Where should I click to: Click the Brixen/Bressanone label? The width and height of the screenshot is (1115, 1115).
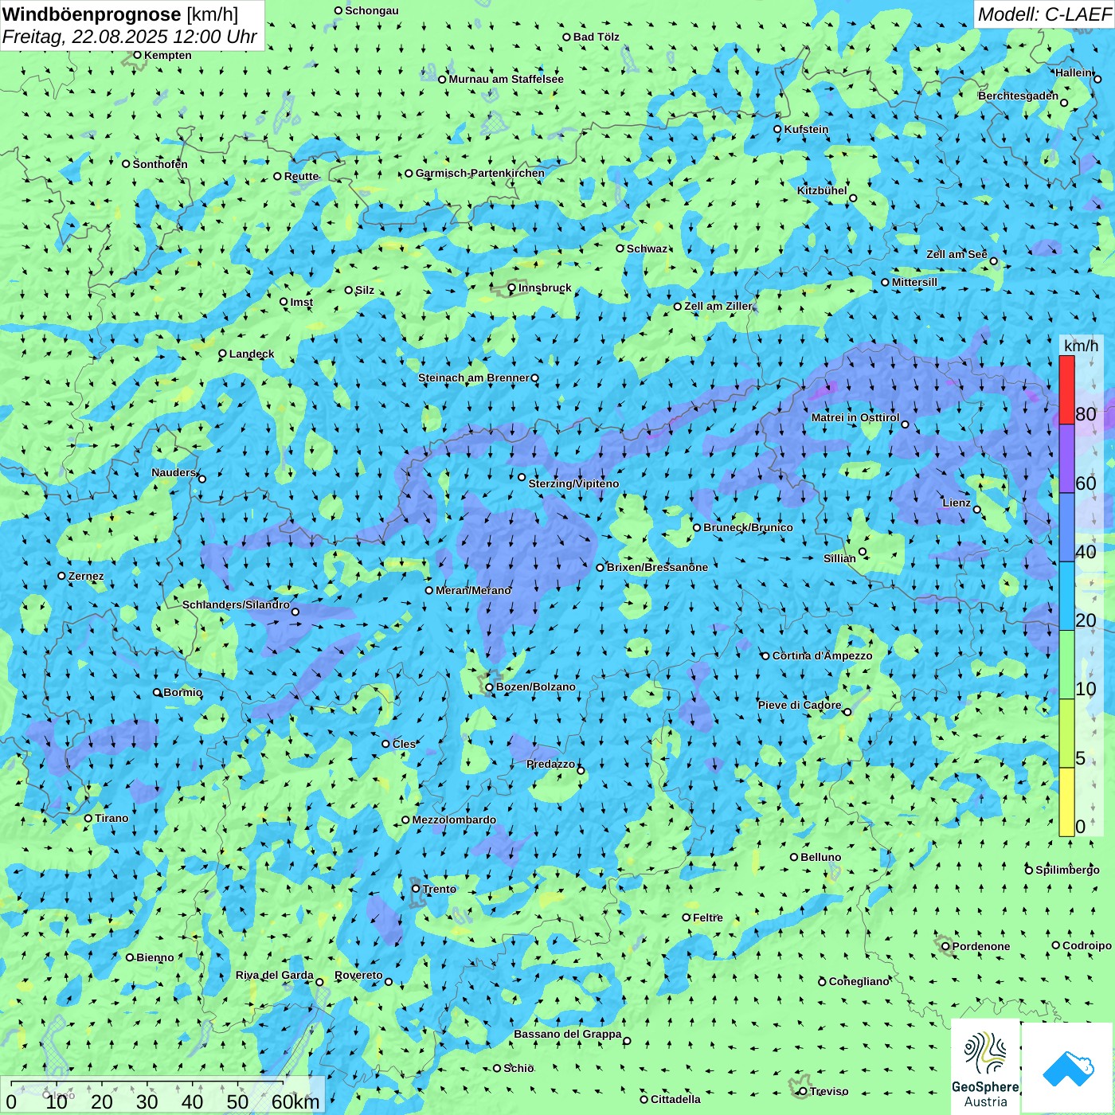[x=657, y=567]
